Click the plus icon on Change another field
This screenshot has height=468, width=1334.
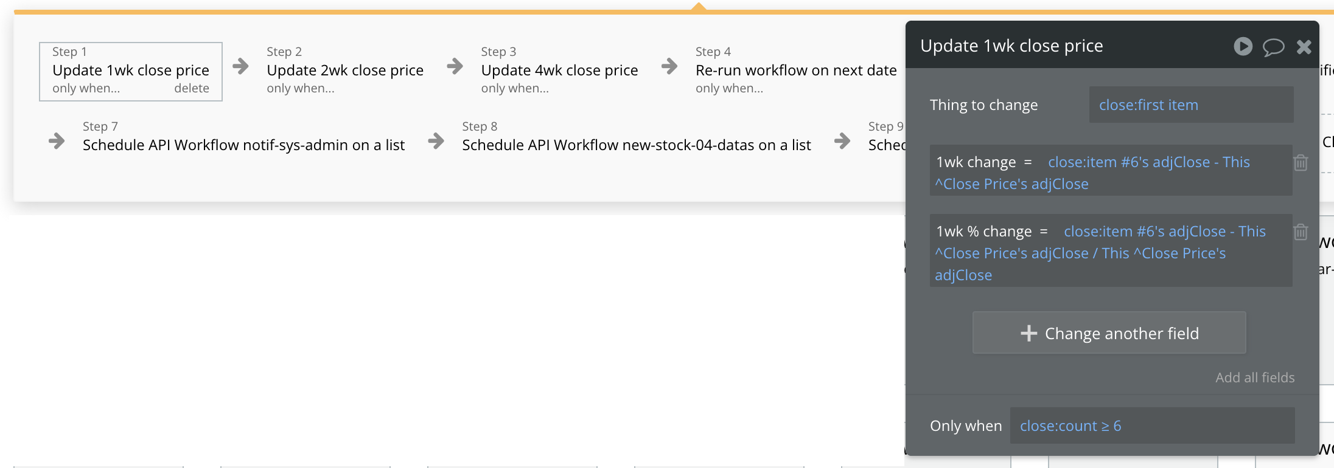click(x=1028, y=333)
